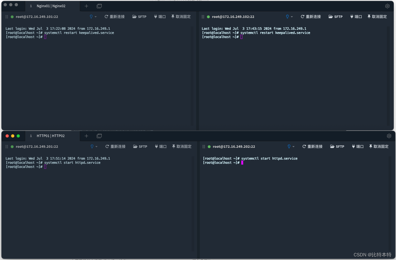Open settings gear in Nginx window
The image size is (396, 260).
(387, 6)
